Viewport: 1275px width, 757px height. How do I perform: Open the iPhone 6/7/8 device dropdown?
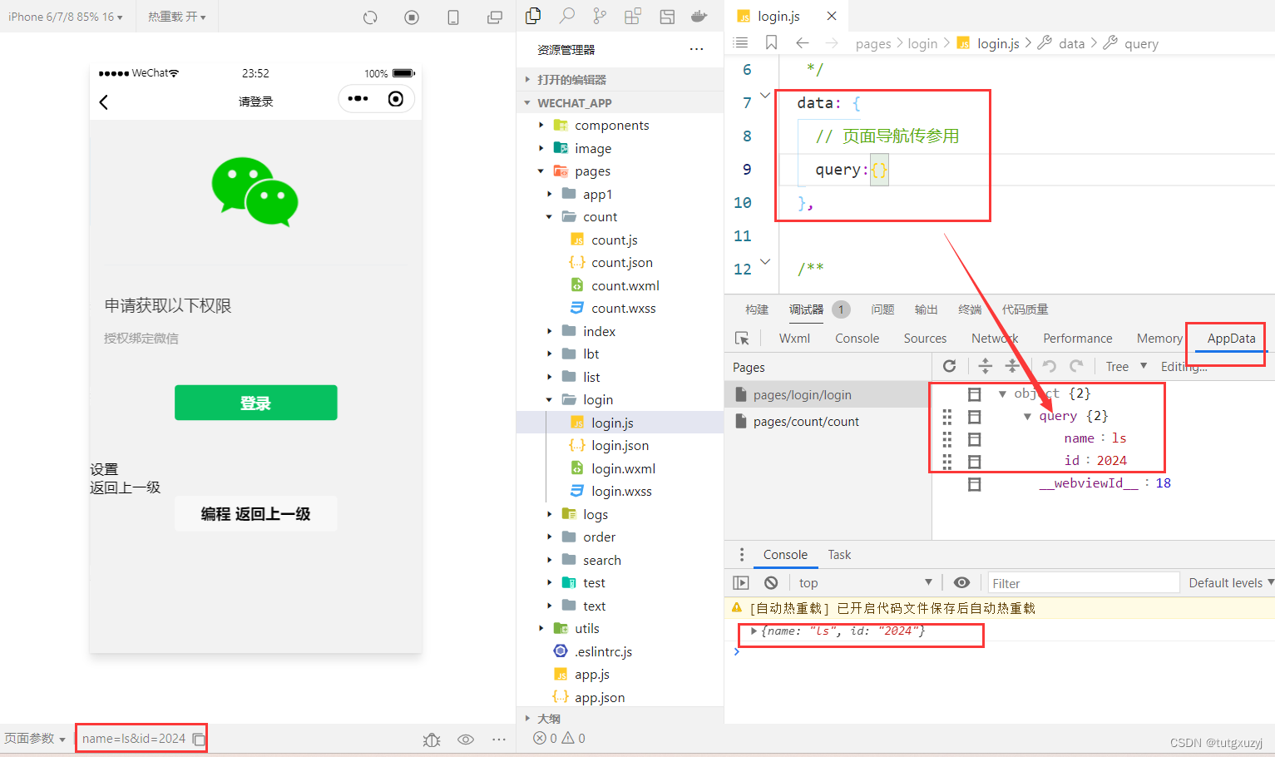click(x=65, y=17)
